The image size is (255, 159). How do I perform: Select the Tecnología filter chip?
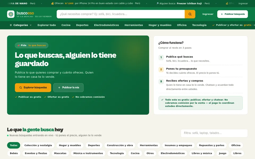(x=117, y=153)
